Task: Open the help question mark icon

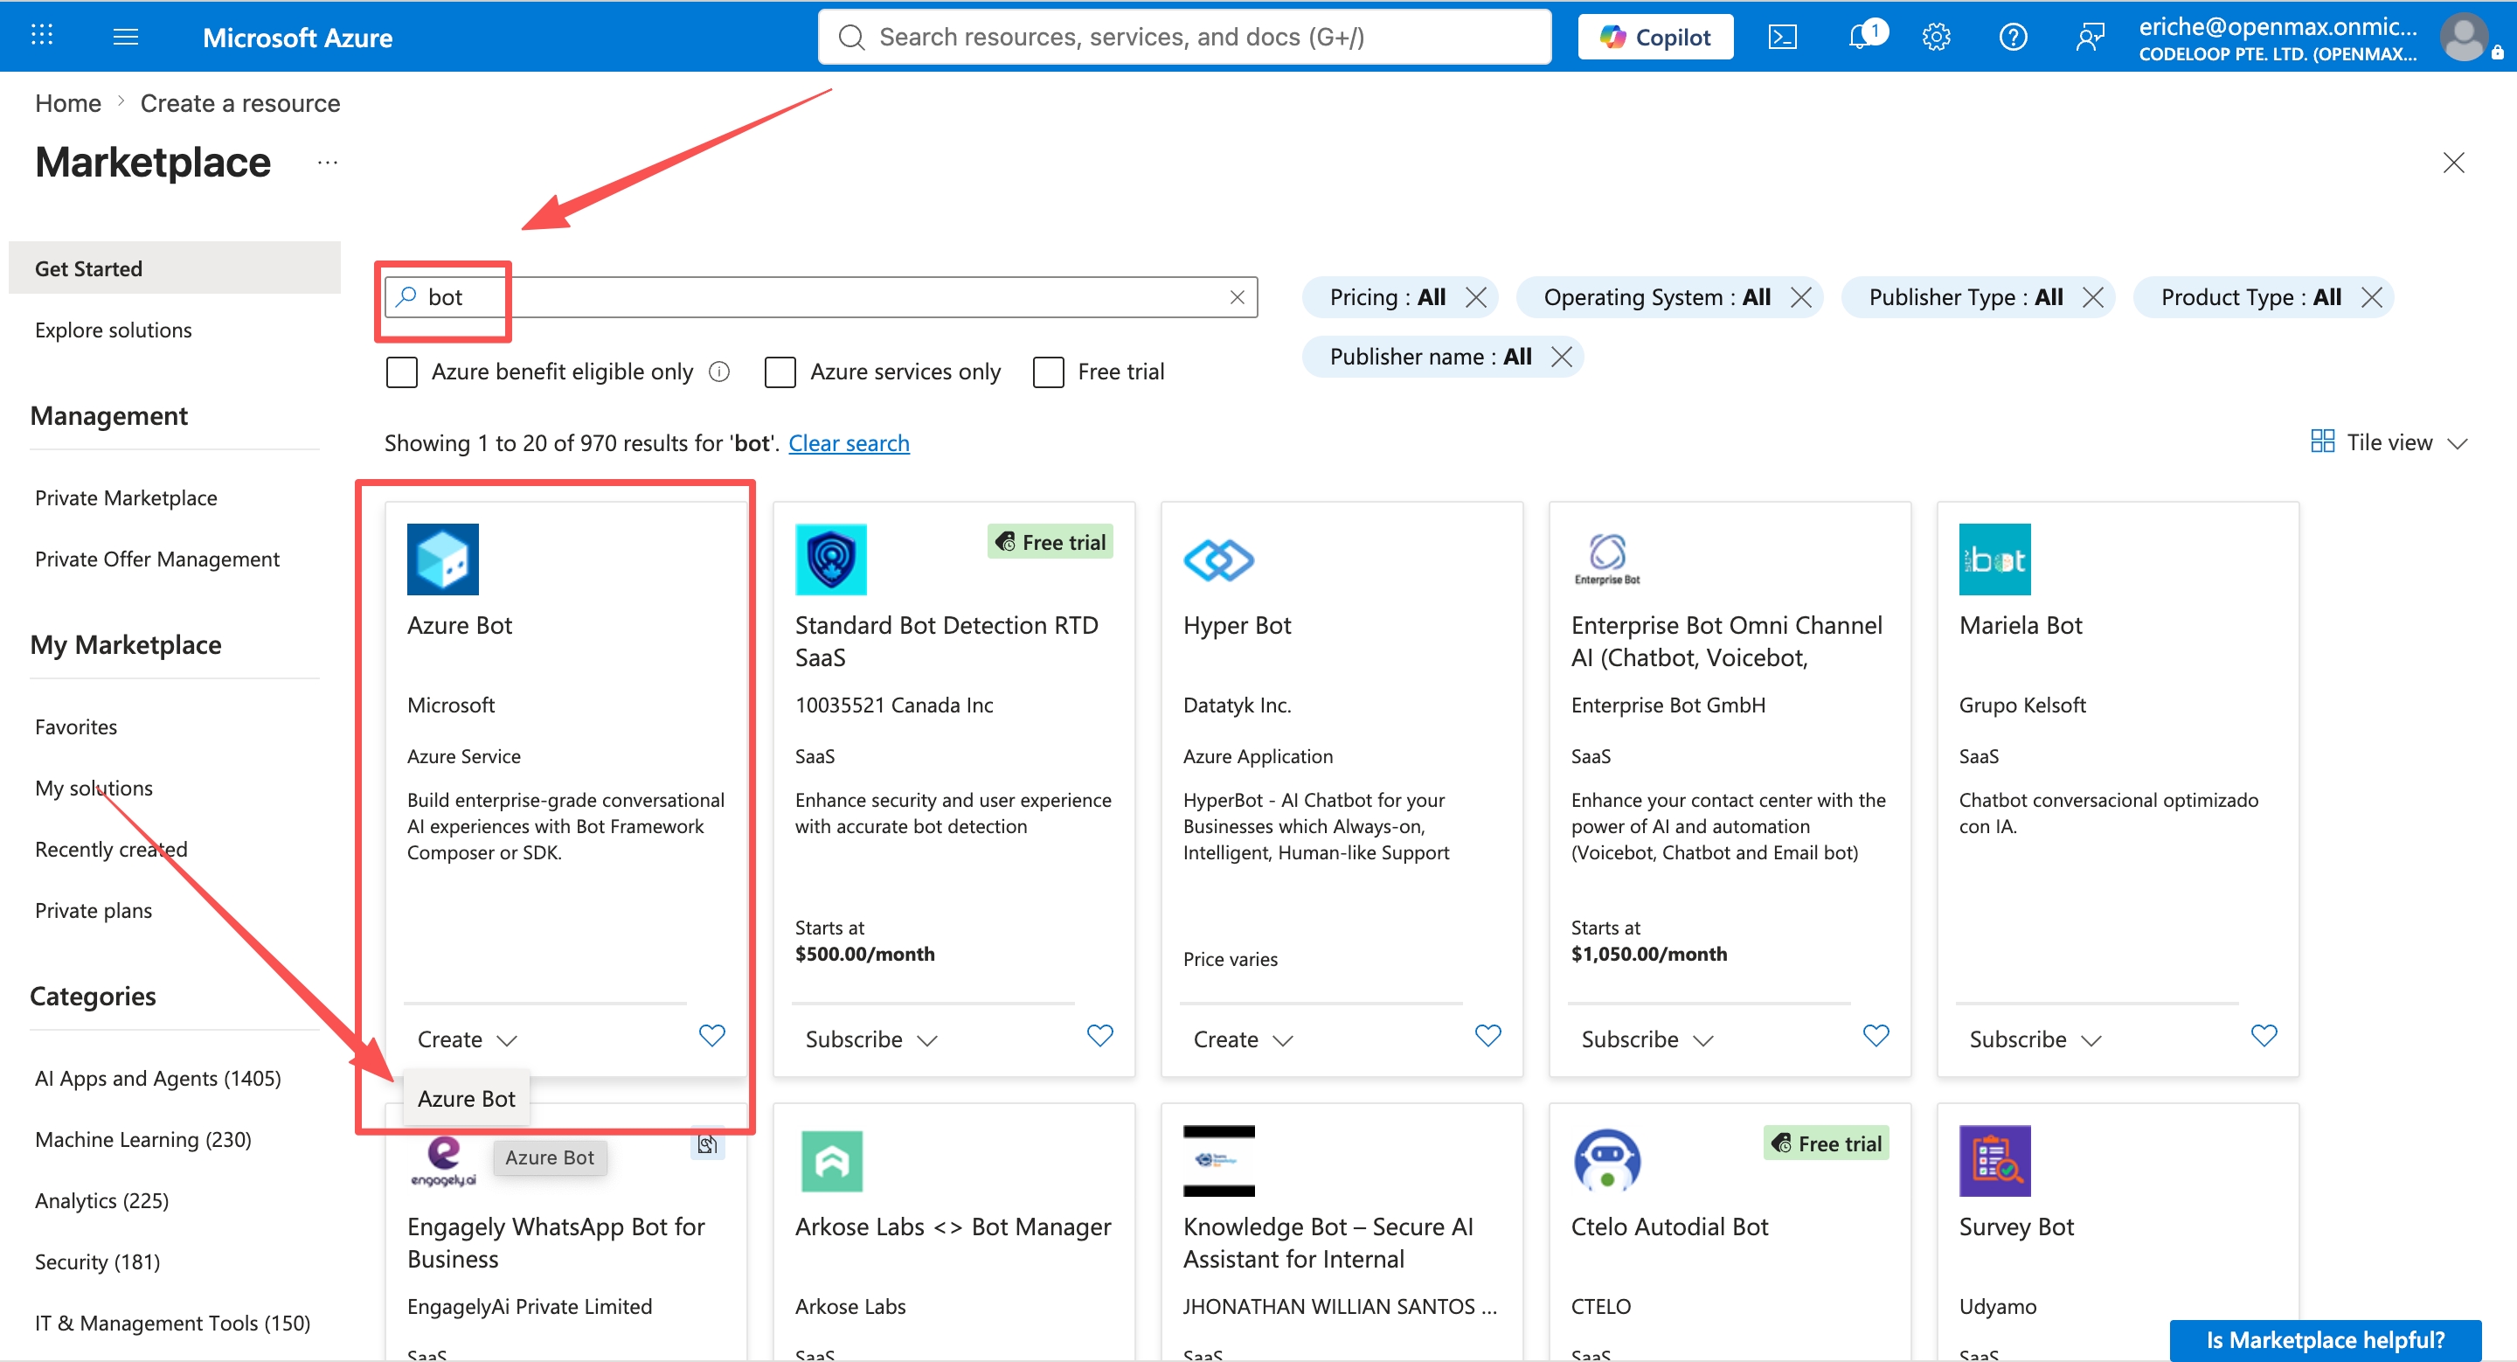Action: point(2013,37)
